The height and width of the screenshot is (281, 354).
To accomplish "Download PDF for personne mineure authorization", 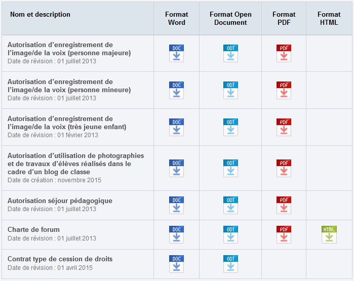I will click(284, 90).
